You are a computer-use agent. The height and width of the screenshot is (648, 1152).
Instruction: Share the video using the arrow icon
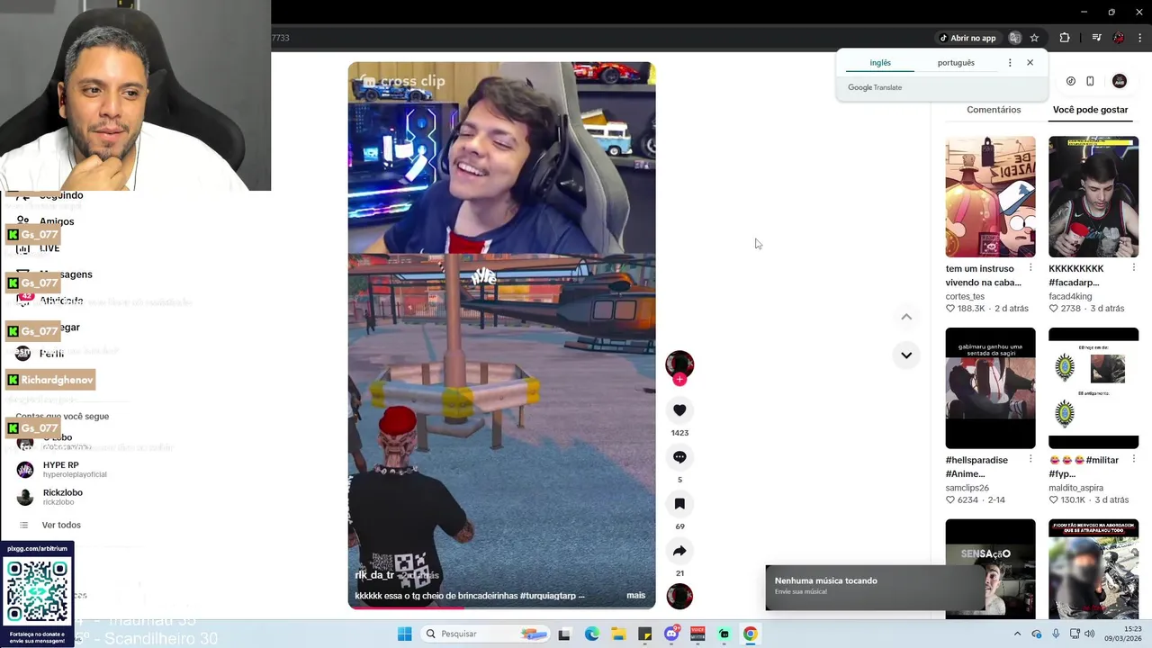pyautogui.click(x=679, y=551)
